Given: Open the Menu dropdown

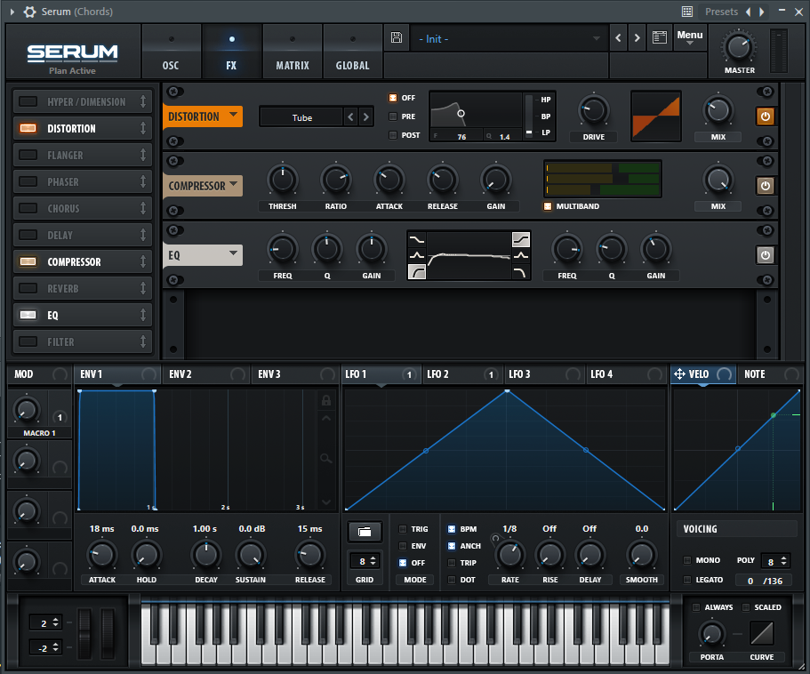Looking at the screenshot, I should click(690, 37).
